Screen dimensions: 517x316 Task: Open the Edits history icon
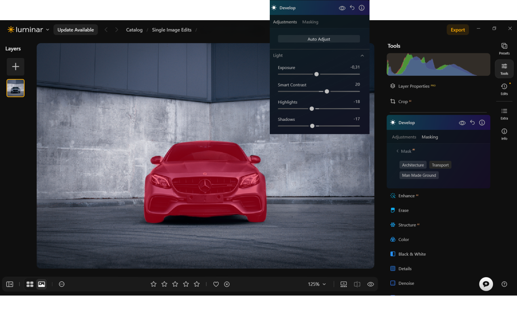pos(504,89)
